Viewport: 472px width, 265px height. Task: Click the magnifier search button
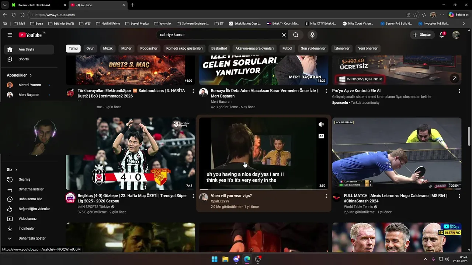(296, 35)
